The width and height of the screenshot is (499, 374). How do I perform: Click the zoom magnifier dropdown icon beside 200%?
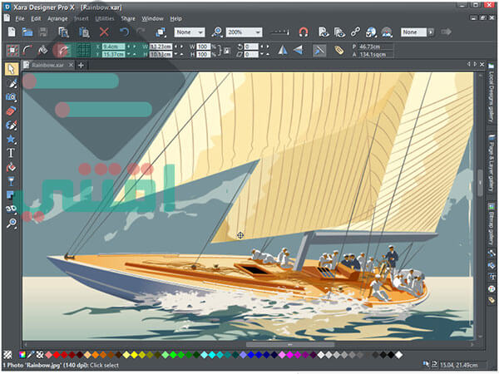(217, 32)
